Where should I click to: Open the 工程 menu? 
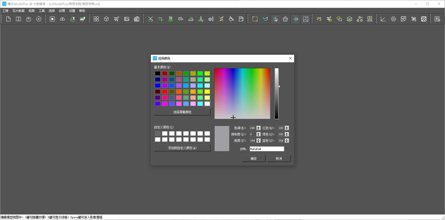point(5,11)
